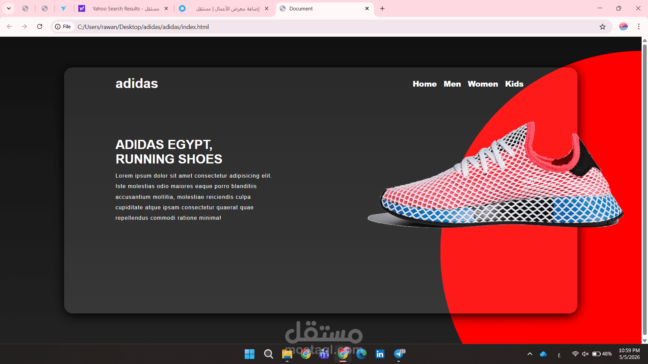The image size is (648, 364).
Task: Switch to the first globe-icon pinned tab
Action: point(25,8)
